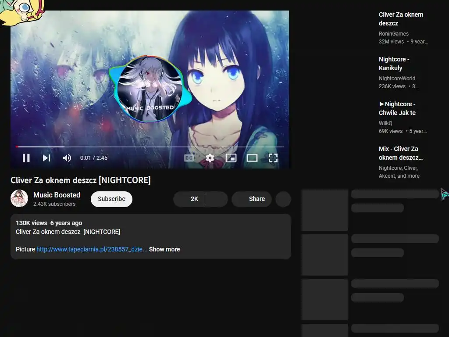
Task: Like the video with 2K likes
Action: [189, 199]
